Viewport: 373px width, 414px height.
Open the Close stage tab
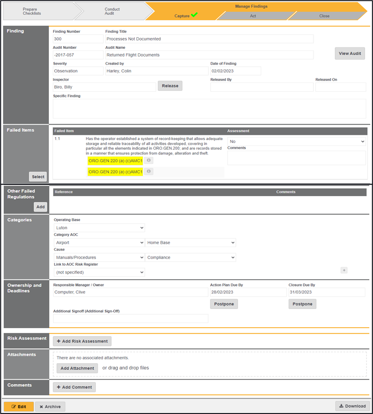click(x=325, y=16)
